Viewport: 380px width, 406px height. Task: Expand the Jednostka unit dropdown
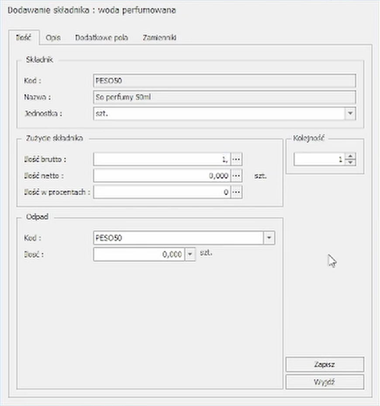[x=350, y=114]
